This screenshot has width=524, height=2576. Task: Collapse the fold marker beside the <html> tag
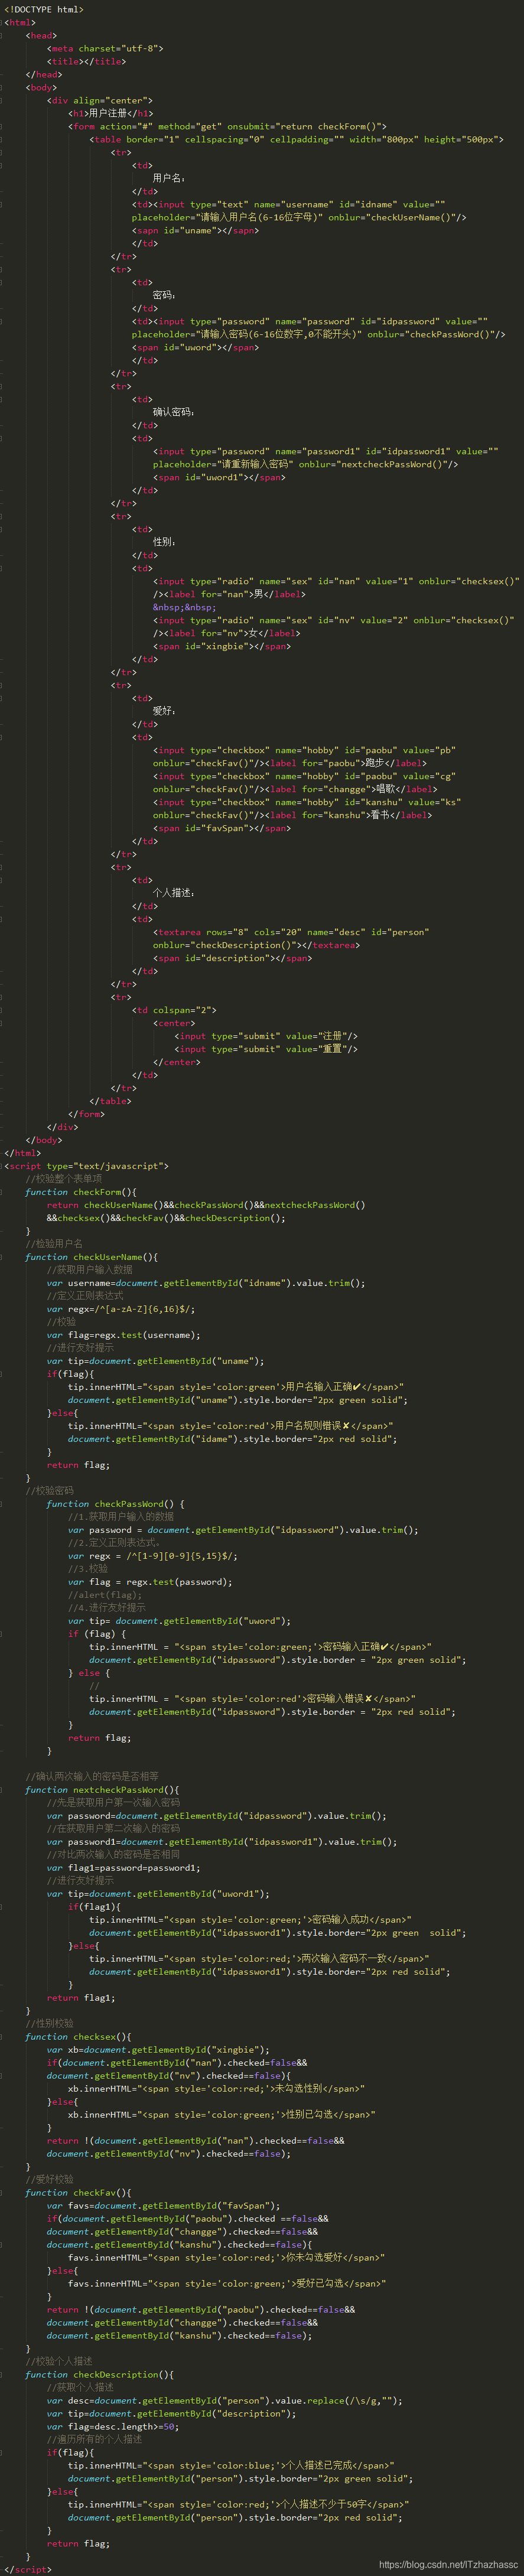(2, 23)
